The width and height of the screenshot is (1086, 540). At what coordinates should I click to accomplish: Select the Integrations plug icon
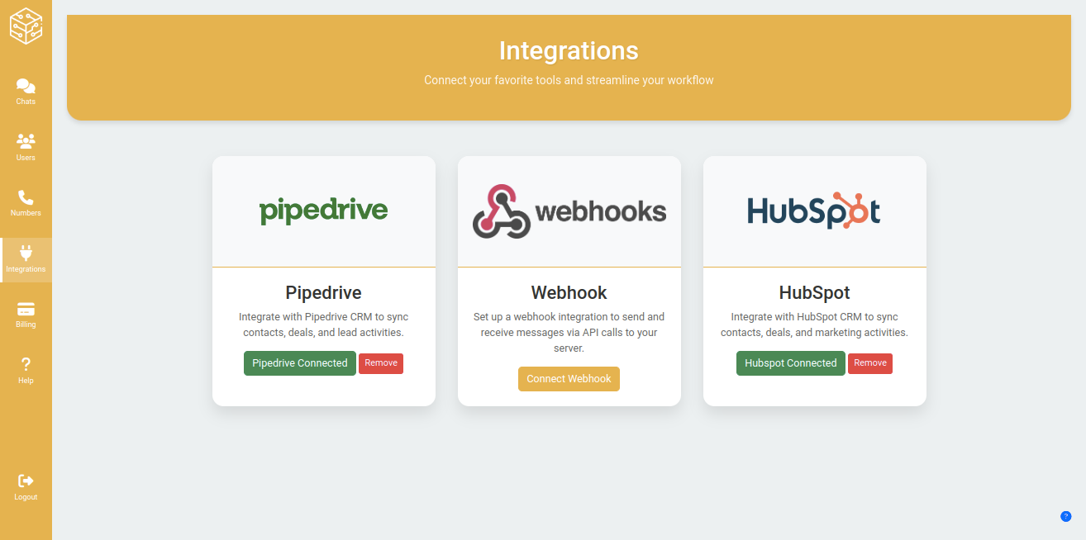click(x=26, y=253)
